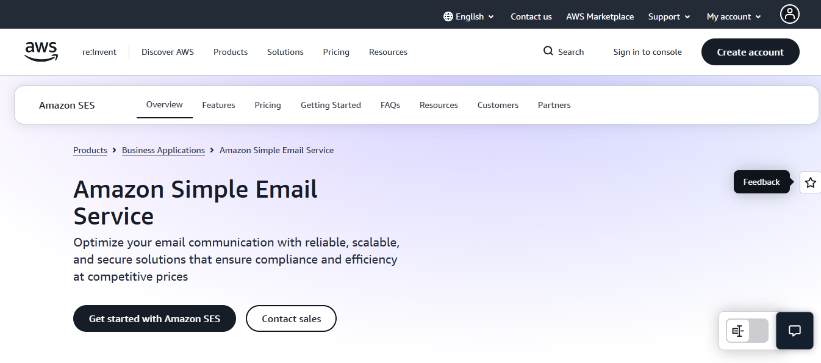This screenshot has width=821, height=363.
Task: Open the Resources menu in main navigation
Action: tap(388, 52)
